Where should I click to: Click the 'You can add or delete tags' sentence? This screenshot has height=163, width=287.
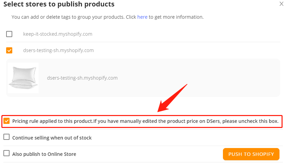(107, 17)
